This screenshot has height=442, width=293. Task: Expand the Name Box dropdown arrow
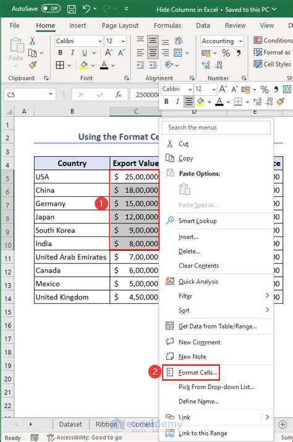coord(51,94)
